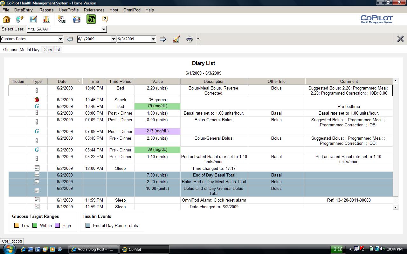
Task: Click the End of Day Pump Totals swatch
Action: (x=88, y=225)
